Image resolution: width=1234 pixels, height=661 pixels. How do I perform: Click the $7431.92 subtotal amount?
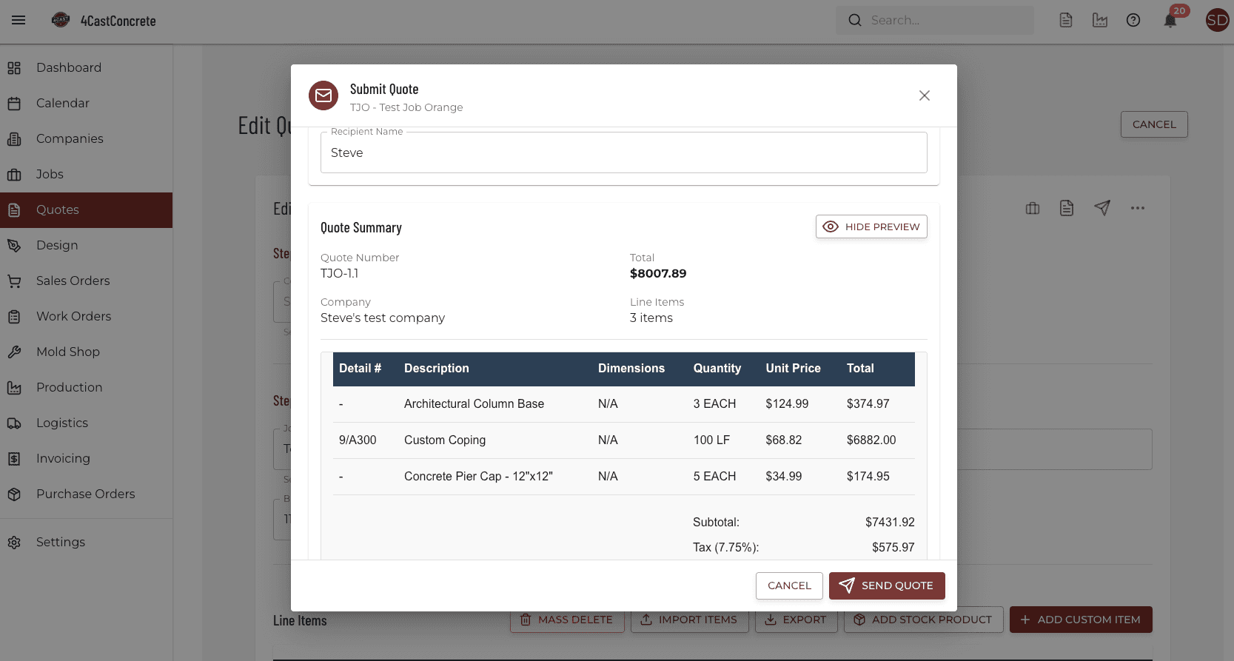[890, 523]
